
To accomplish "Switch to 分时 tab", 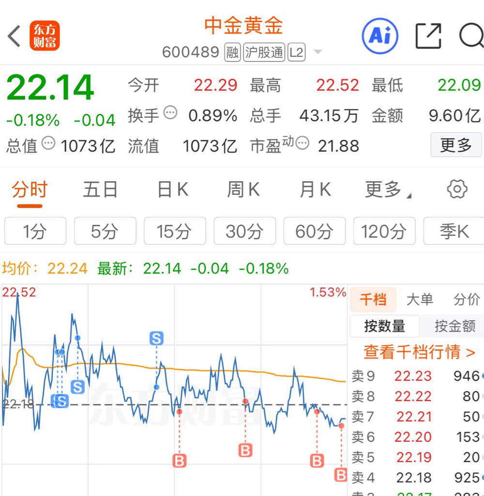I will click(30, 189).
